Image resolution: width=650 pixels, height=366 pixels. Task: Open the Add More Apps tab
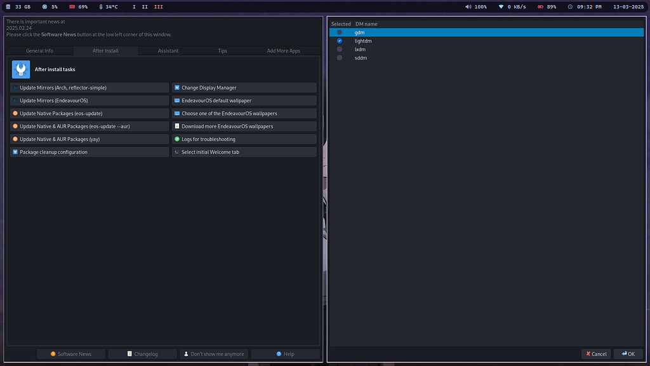click(283, 50)
